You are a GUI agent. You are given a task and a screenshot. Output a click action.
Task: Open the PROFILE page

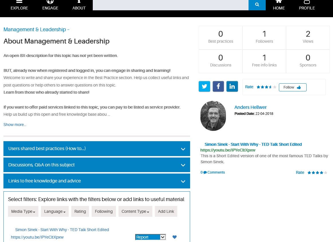307,5
